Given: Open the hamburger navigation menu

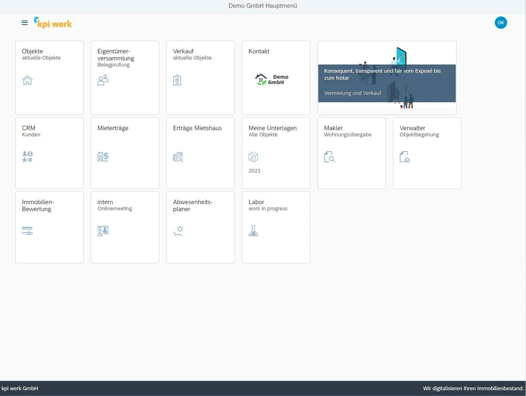Looking at the screenshot, I should 25,23.
